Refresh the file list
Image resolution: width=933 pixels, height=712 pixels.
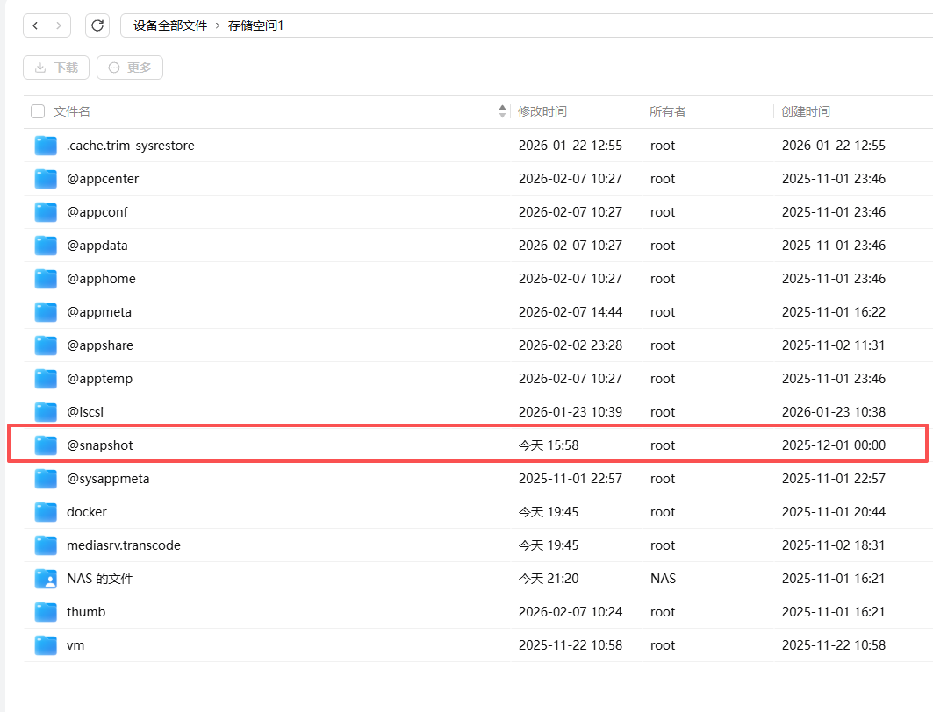(97, 25)
